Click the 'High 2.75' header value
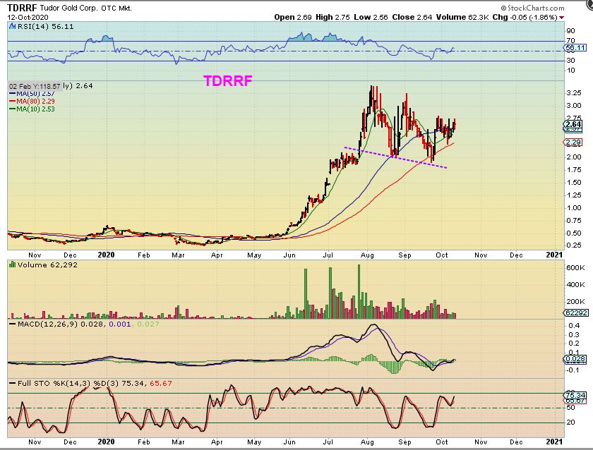The width and height of the screenshot is (593, 450). click(x=333, y=18)
